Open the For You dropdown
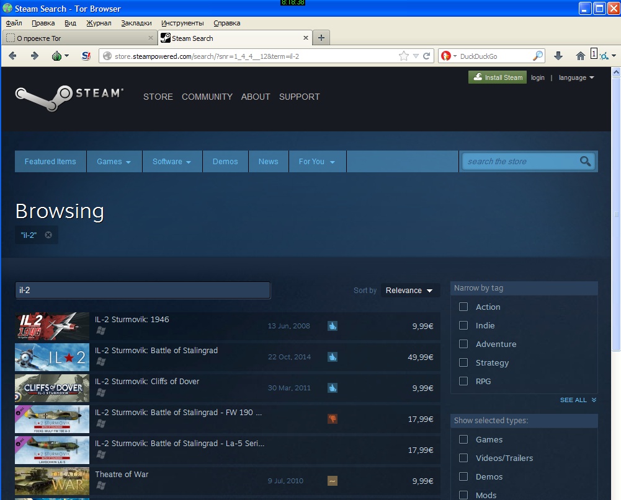Image resolution: width=621 pixels, height=500 pixels. (317, 161)
